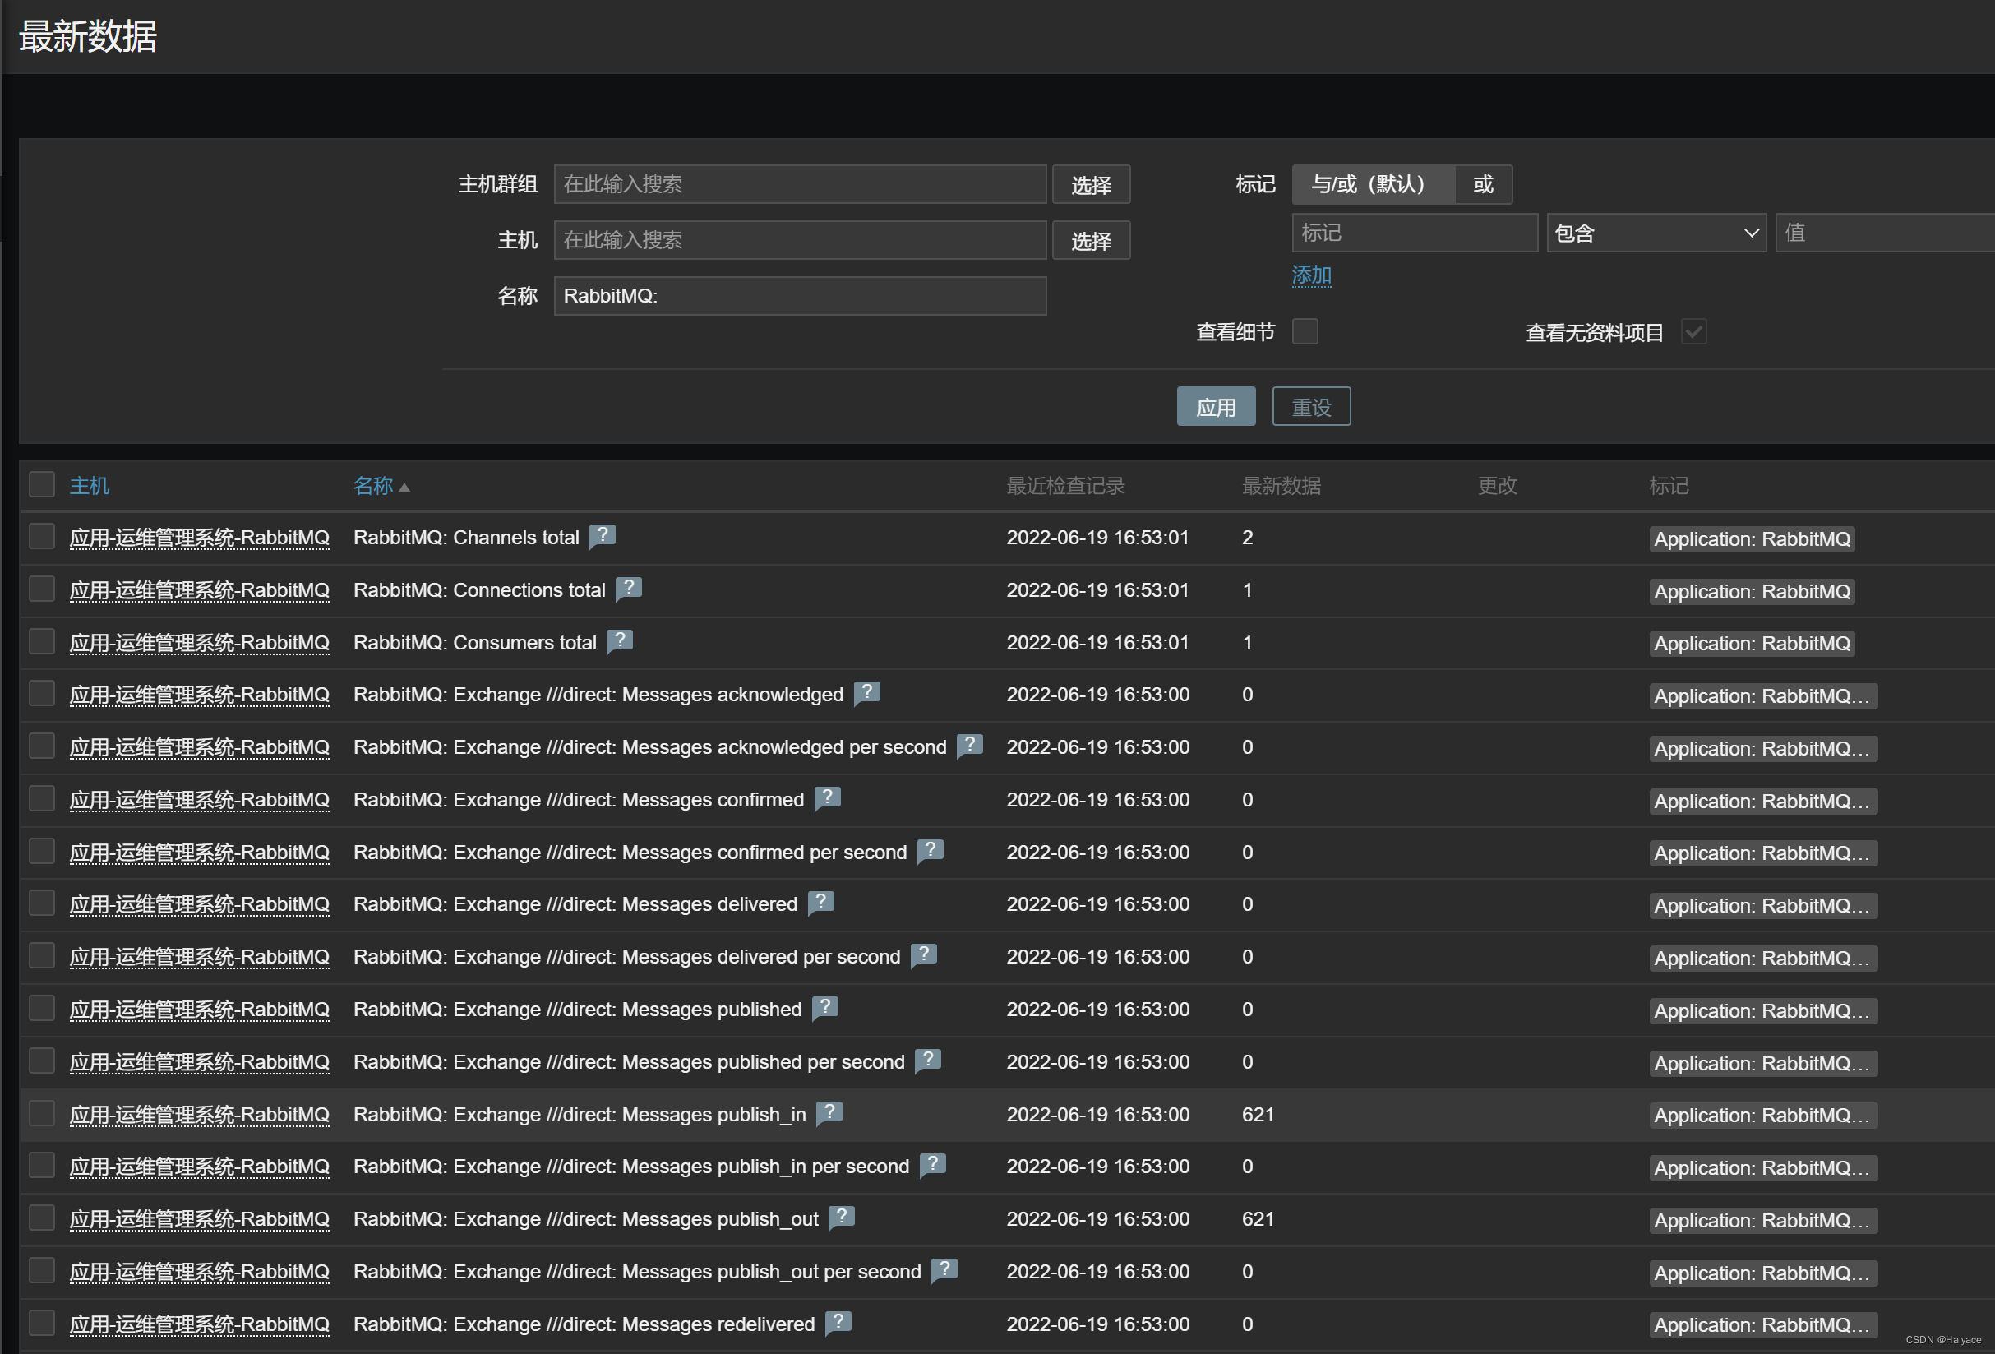1995x1354 pixels.
Task: Enable the 查看细节 checkbox
Action: pyautogui.click(x=1305, y=331)
